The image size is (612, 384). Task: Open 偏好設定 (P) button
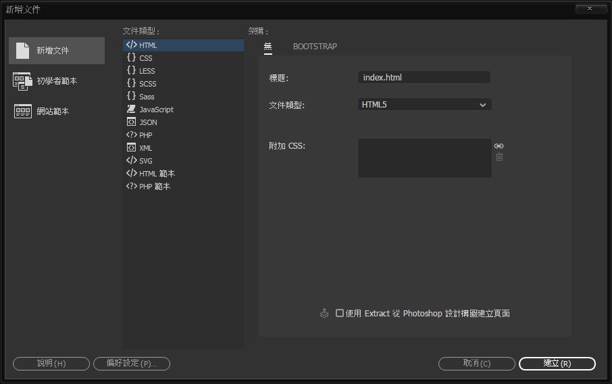pos(132,364)
